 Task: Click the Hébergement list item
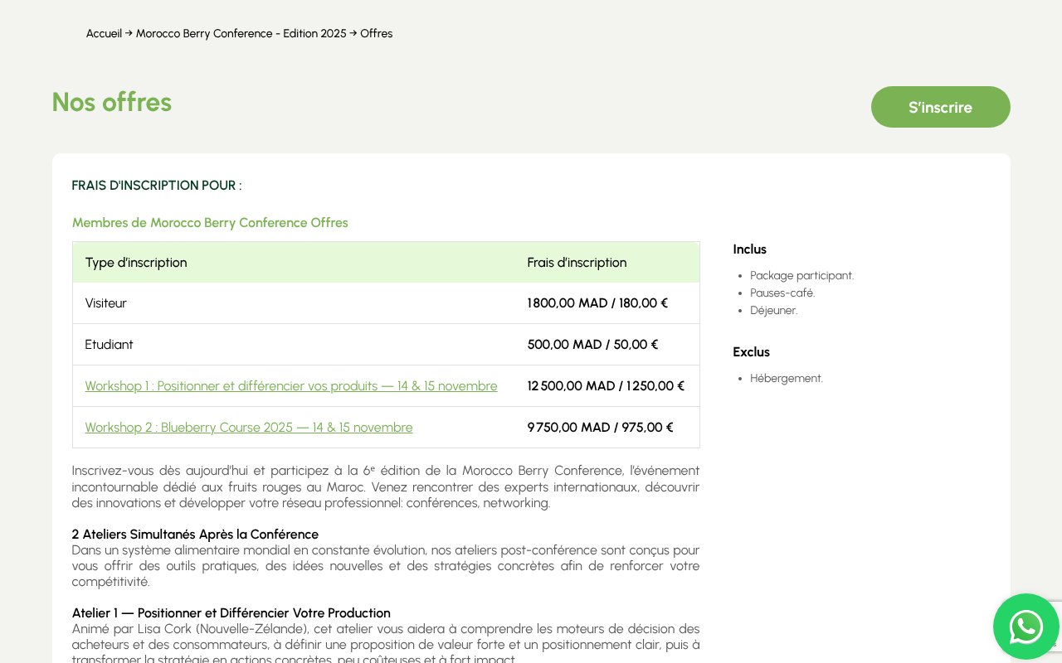pos(786,378)
